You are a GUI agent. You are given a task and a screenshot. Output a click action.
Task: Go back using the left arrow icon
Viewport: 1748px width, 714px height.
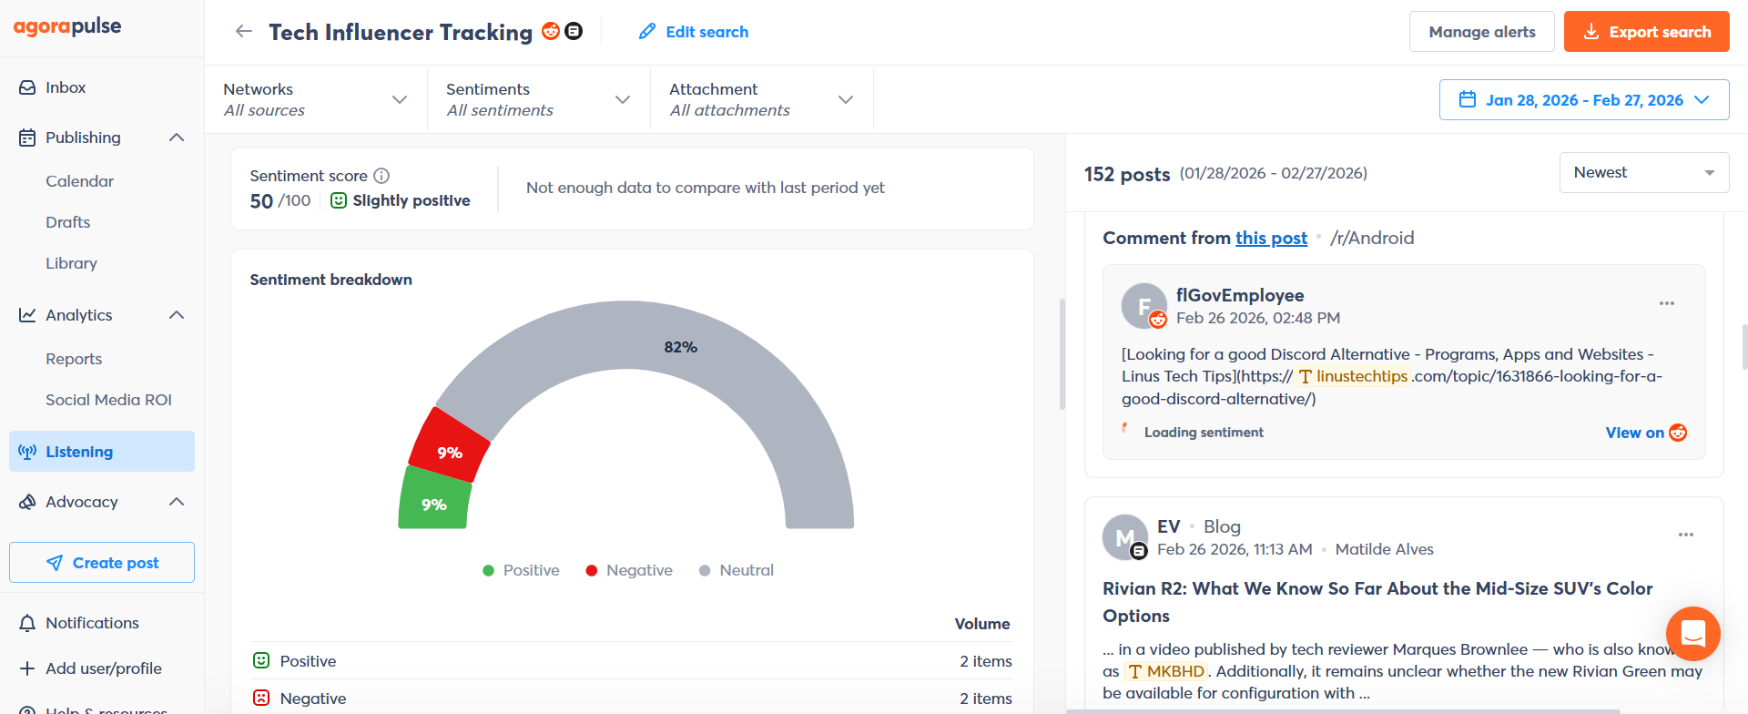(243, 32)
